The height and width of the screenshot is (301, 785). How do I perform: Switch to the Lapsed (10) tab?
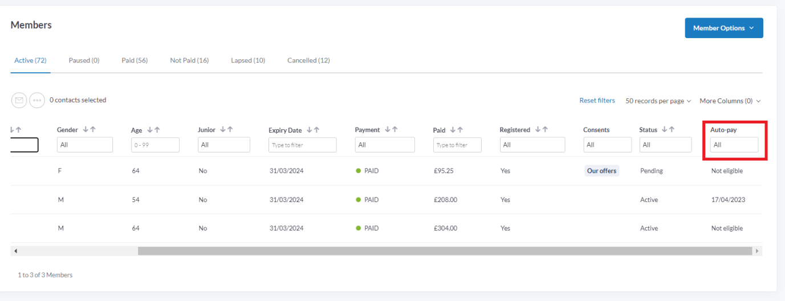[x=248, y=60]
